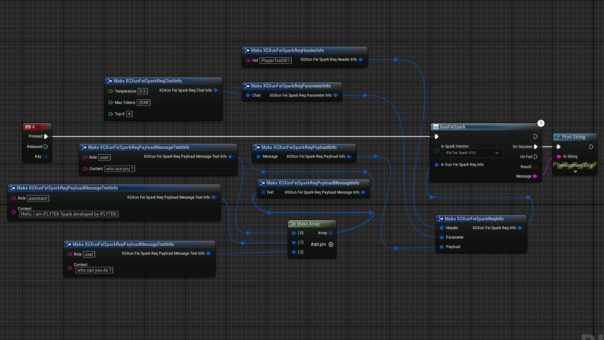Click the Message output pin on XunFeiSpark

(x=535, y=176)
